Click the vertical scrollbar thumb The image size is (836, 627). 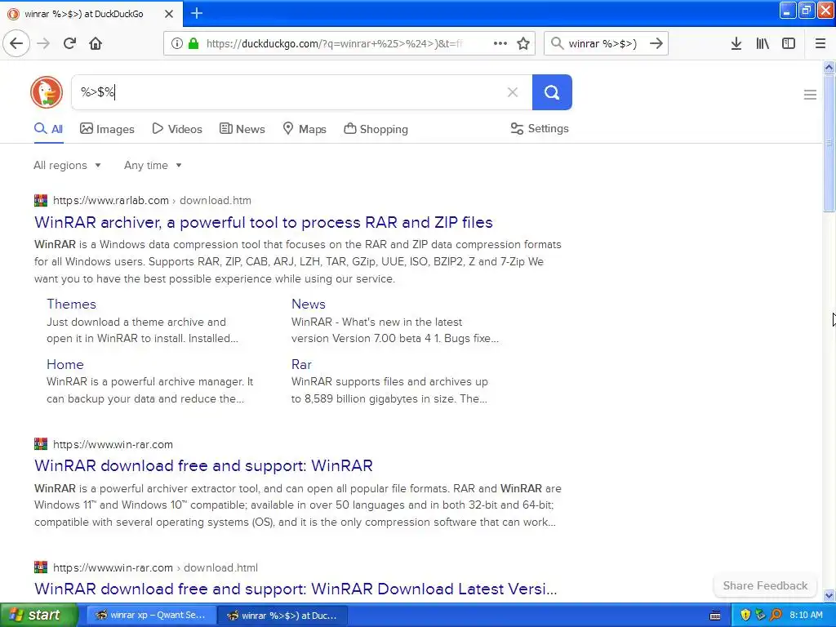[829, 143]
